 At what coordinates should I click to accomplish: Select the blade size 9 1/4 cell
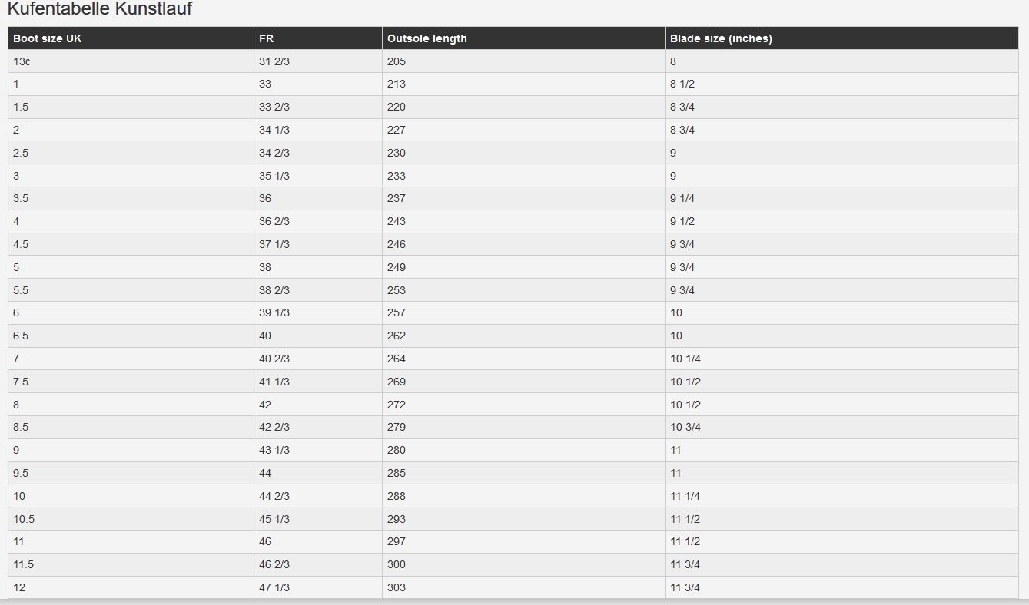click(682, 198)
